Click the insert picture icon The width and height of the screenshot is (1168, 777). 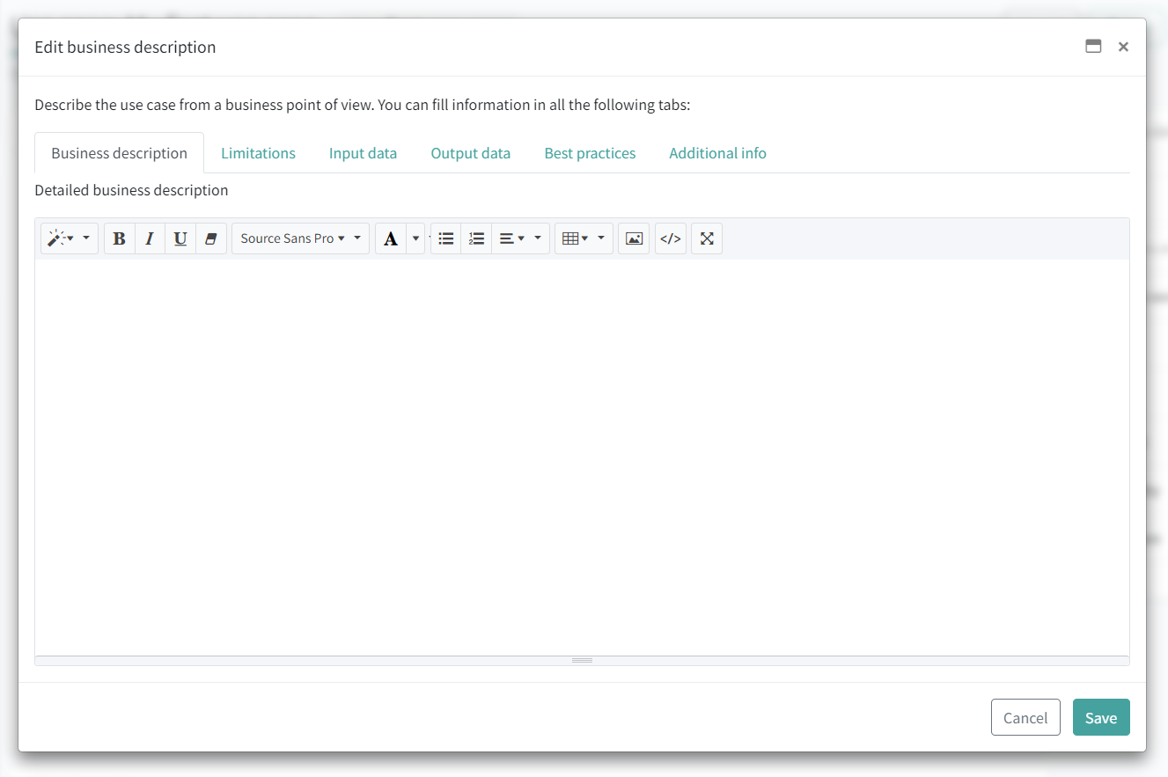(634, 238)
